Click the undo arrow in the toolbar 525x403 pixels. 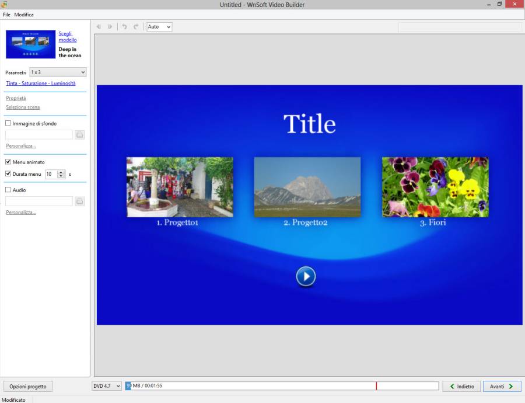(x=124, y=27)
